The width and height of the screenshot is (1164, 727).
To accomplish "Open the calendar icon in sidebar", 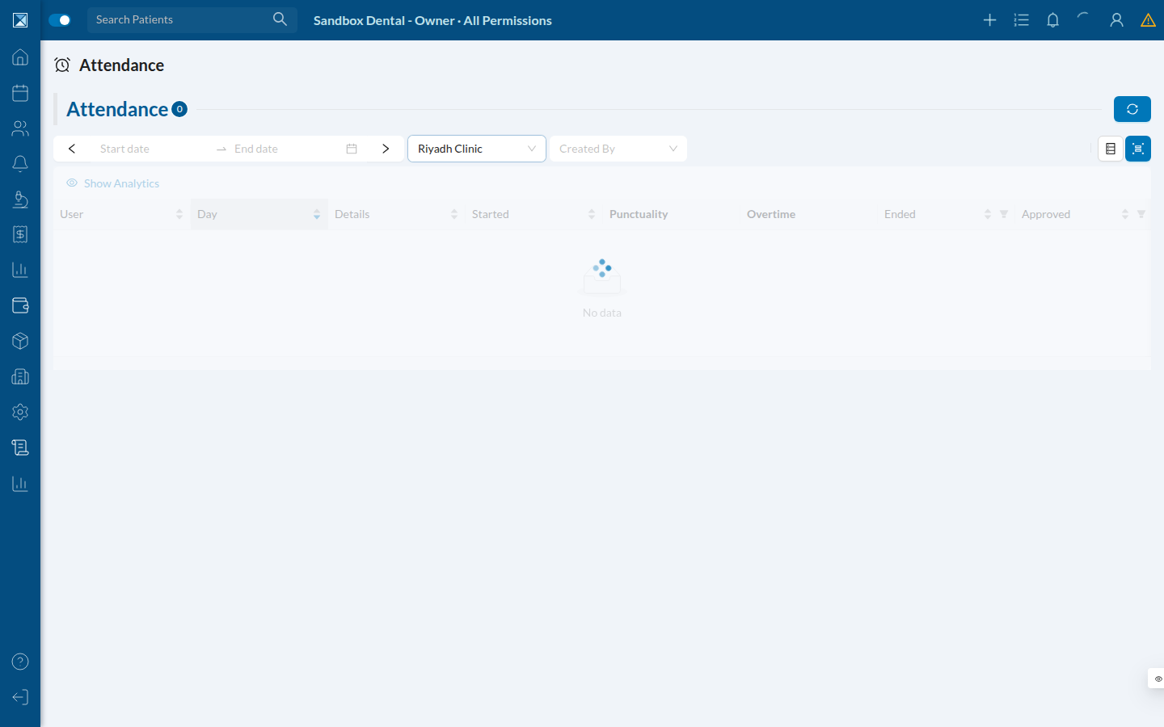I will click(x=20, y=93).
